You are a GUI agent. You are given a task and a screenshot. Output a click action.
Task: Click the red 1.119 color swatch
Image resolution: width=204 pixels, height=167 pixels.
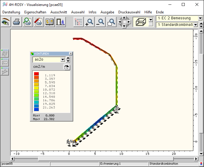click(x=36, y=74)
